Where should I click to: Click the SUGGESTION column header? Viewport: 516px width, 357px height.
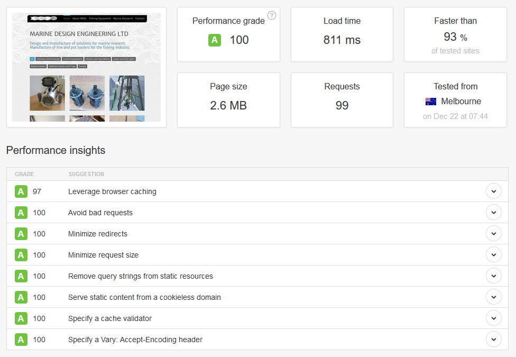(86, 174)
